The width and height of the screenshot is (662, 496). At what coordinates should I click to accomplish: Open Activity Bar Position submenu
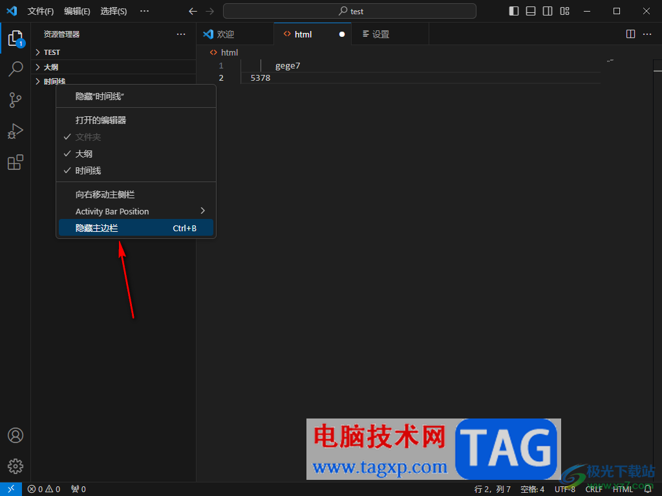136,211
